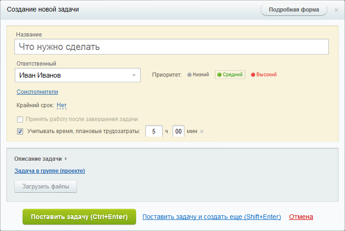This screenshot has width=345, height=231.
Task: Click the green medium priority dot
Action: point(219,75)
